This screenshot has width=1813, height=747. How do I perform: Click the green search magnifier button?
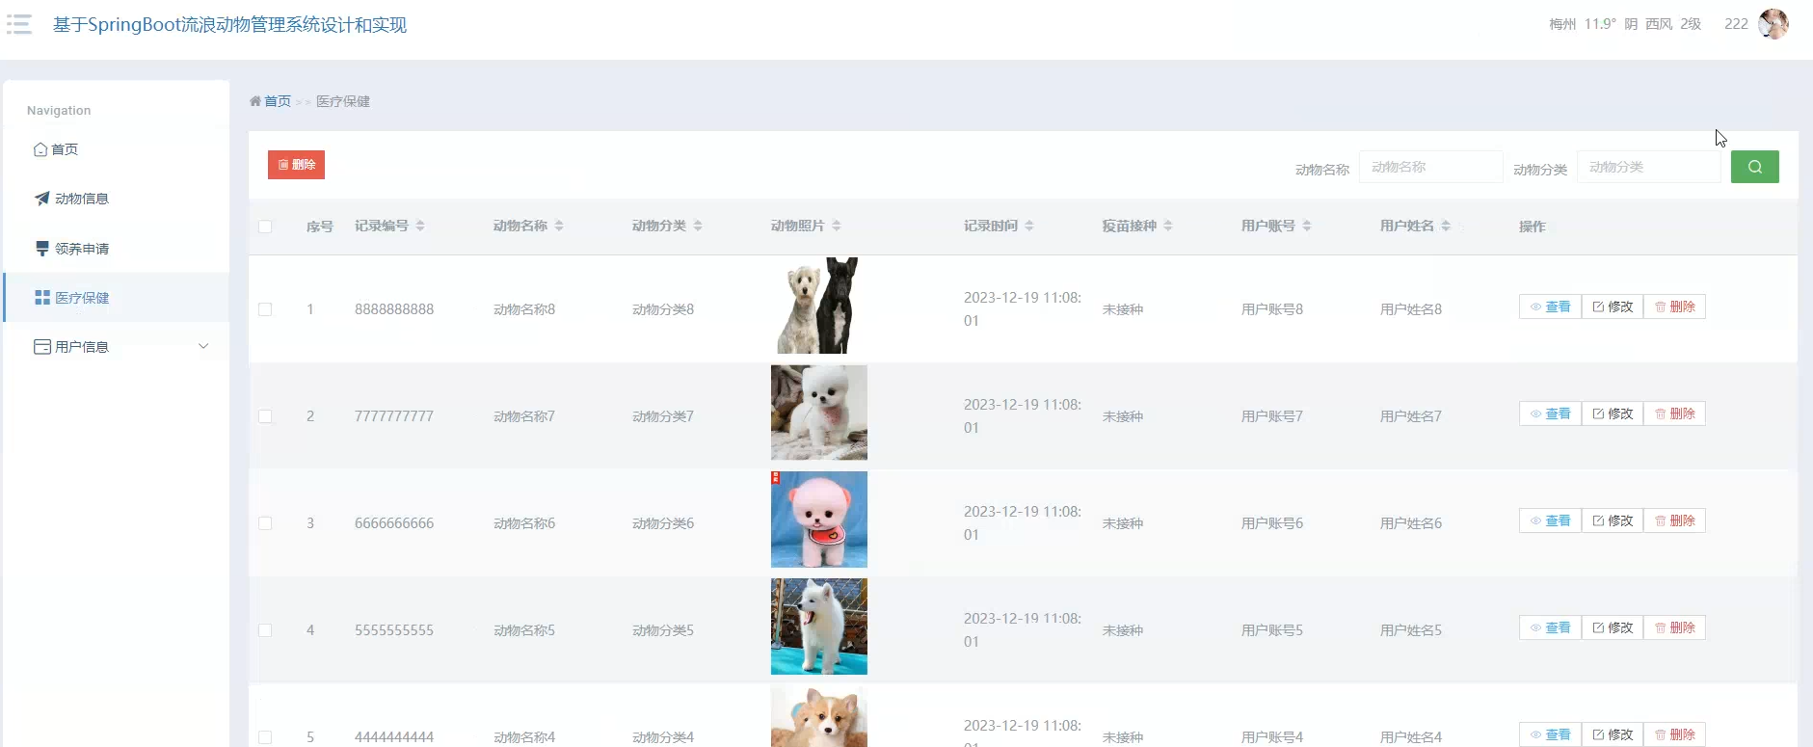click(x=1755, y=167)
